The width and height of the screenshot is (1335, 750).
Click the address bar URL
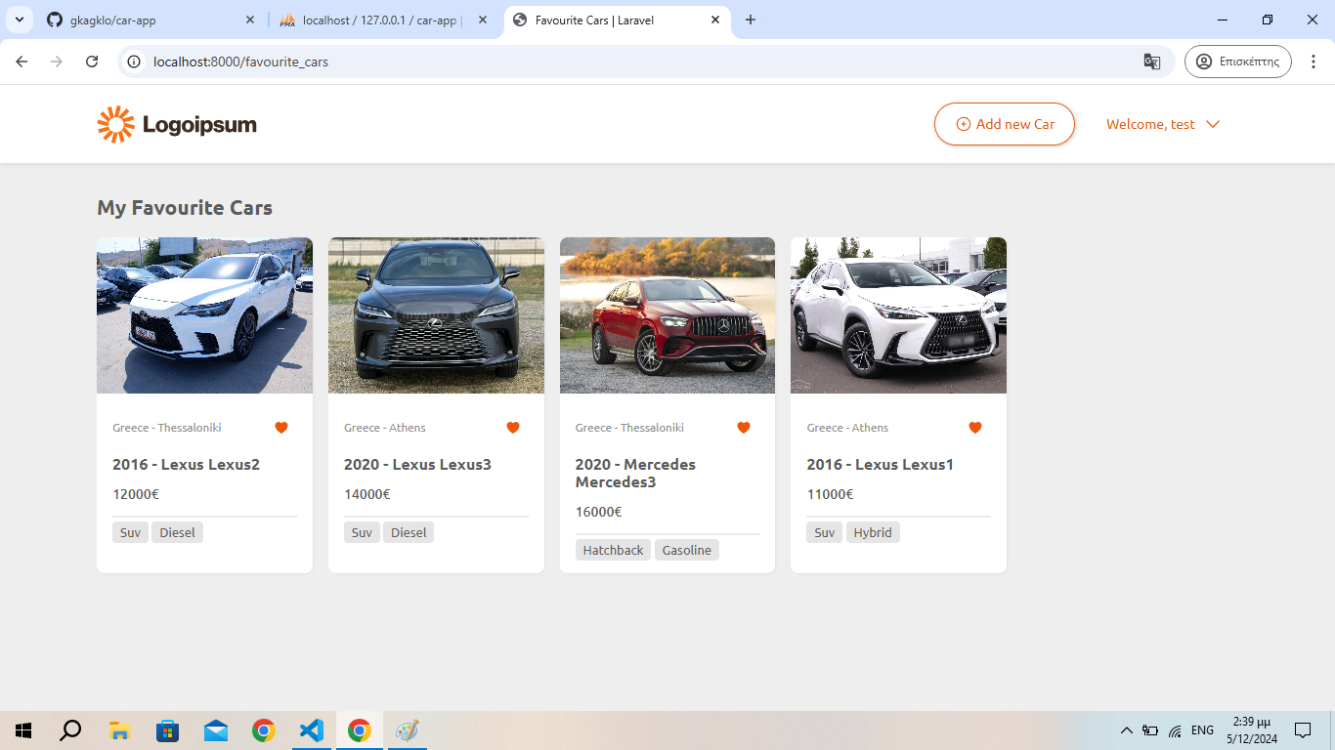(x=240, y=62)
